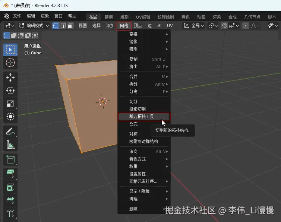The height and width of the screenshot is (222, 281).
Task: Switch to the 雕刻 workspace tab
Action: click(x=124, y=17)
